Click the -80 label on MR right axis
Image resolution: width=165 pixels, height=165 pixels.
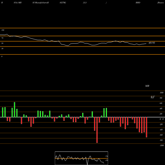(161, 140)
